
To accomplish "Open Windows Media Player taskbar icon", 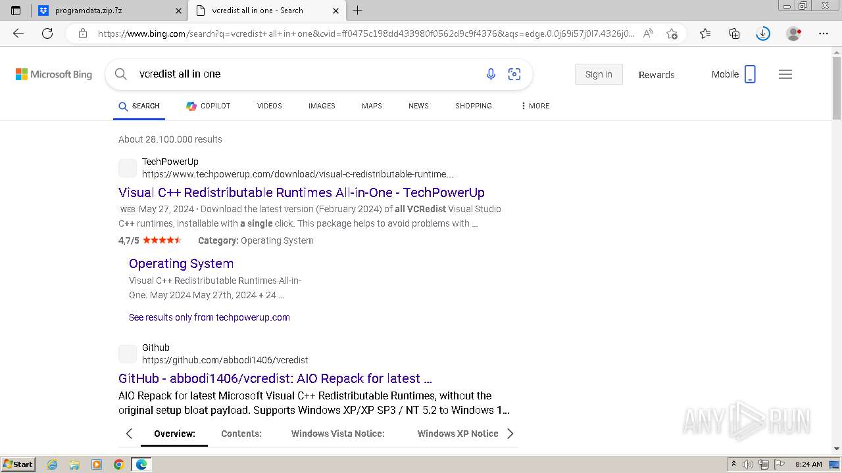I will click(97, 464).
